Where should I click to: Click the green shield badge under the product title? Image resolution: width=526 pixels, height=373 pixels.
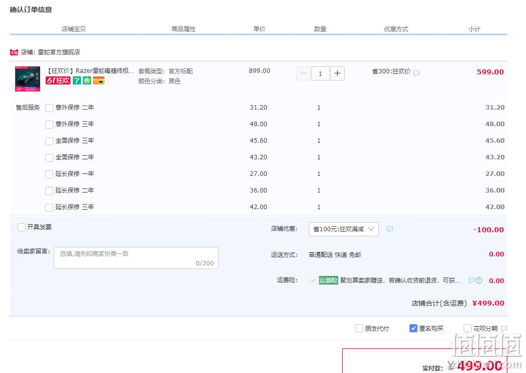point(87,80)
